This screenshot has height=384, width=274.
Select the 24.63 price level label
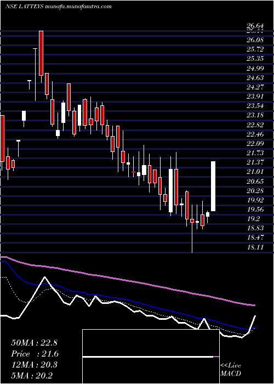[255, 78]
